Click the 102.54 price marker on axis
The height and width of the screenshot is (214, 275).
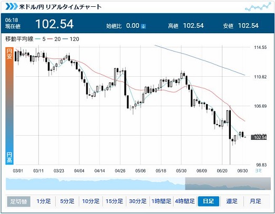259,137
